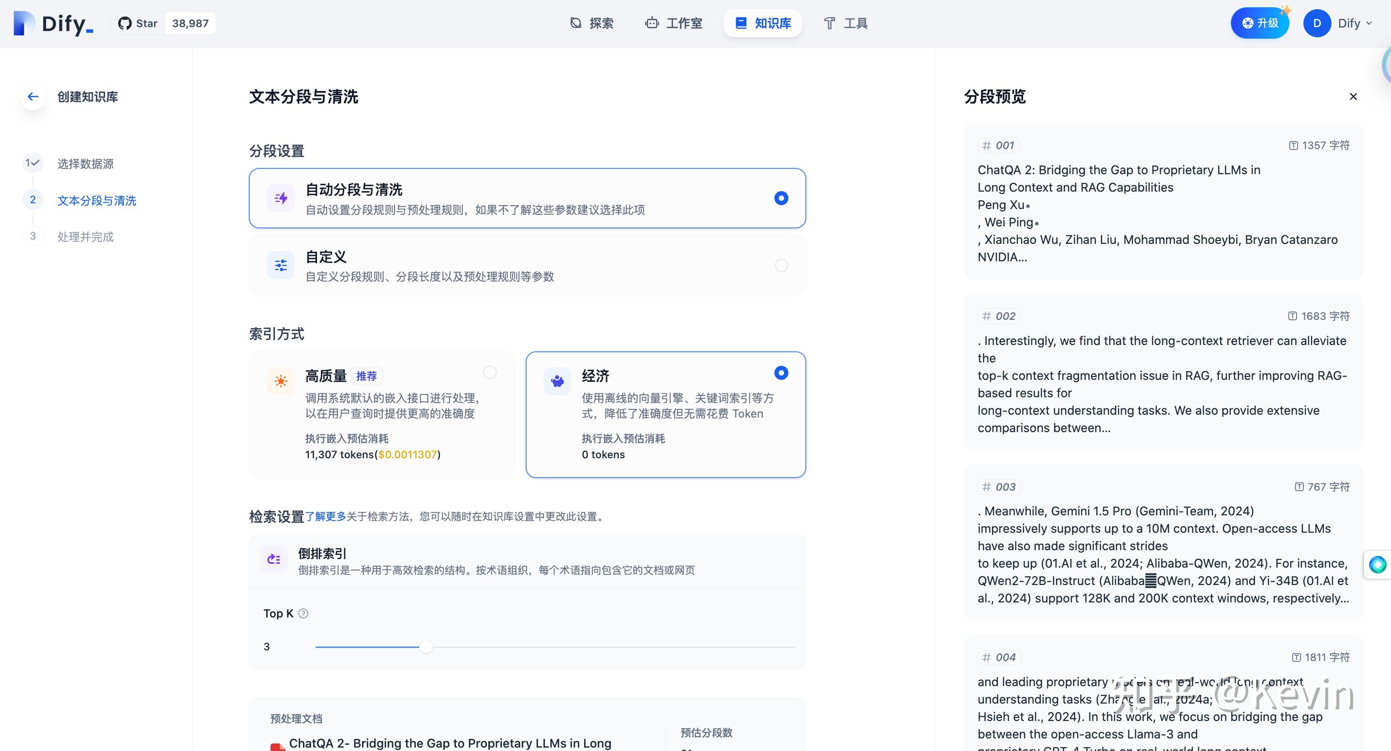The width and height of the screenshot is (1391, 751).
Task: Adjust the Top K slider handle
Action: (x=426, y=646)
